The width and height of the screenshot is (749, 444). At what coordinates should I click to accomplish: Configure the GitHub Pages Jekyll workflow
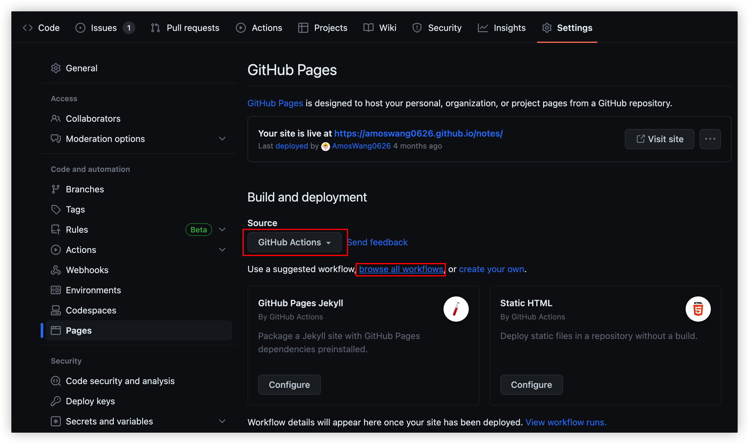click(289, 385)
